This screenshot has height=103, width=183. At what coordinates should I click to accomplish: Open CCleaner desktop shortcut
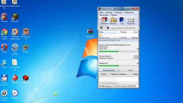tap(4, 18)
